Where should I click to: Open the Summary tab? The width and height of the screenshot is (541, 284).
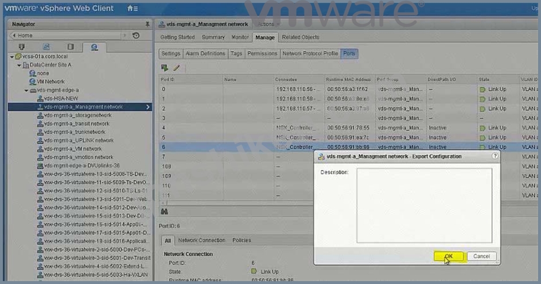[213, 37]
